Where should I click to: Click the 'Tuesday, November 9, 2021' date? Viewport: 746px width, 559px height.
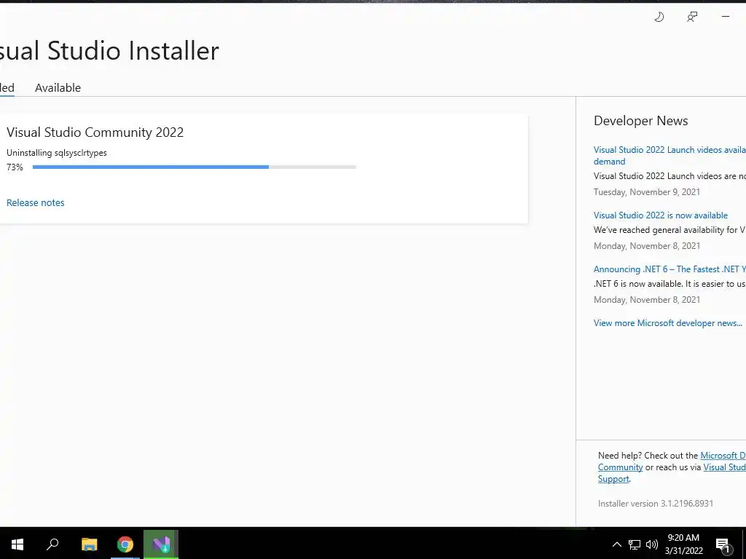click(647, 192)
